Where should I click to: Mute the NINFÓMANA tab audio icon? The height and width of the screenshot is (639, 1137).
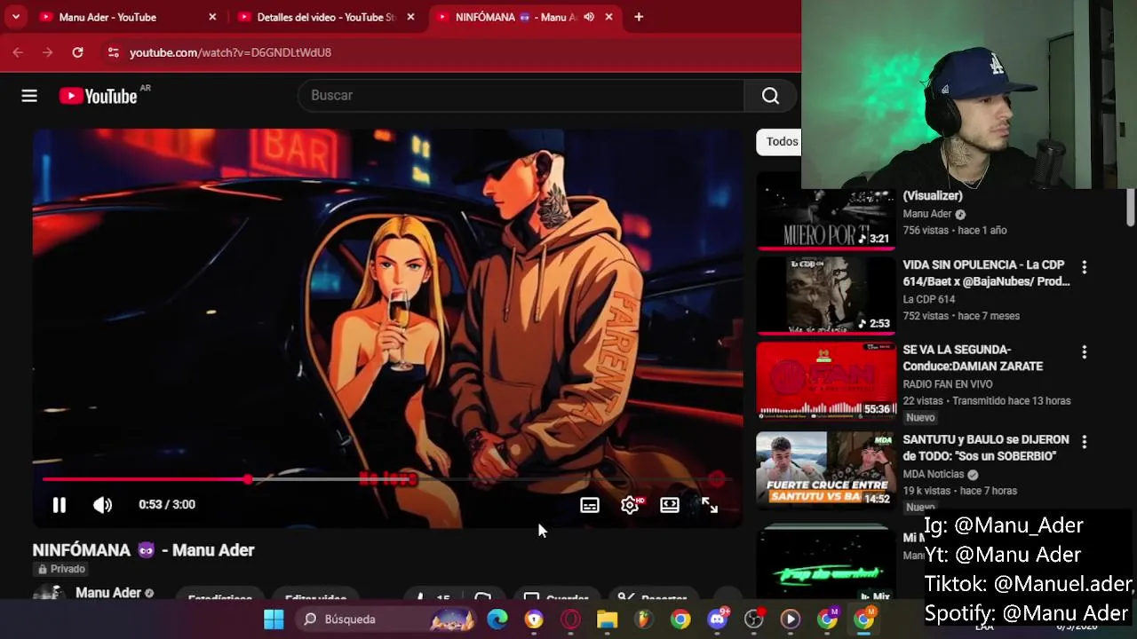click(x=589, y=17)
